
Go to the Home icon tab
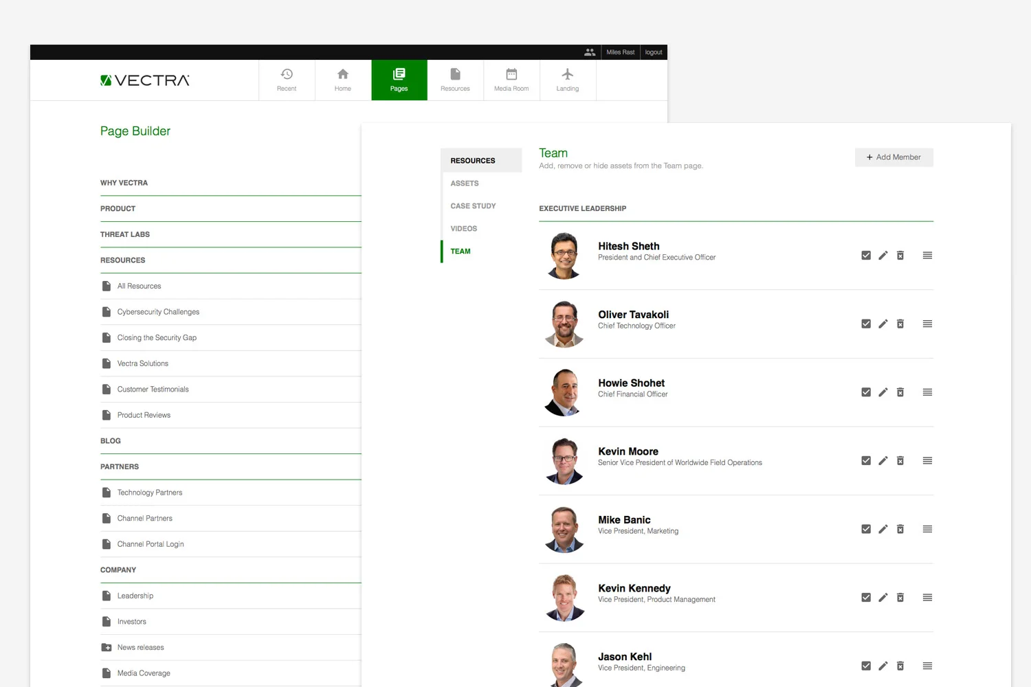[343, 80]
